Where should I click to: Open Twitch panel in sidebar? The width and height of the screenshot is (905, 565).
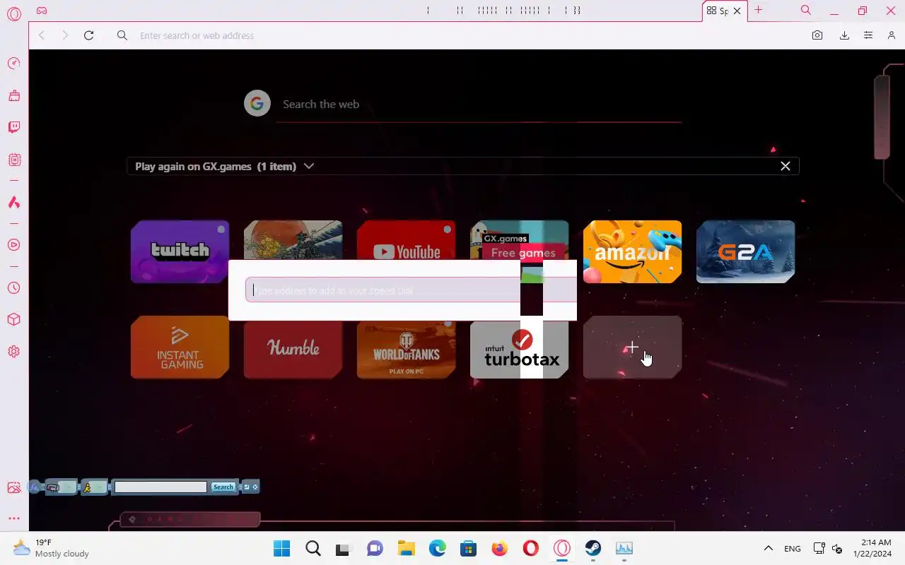point(13,127)
